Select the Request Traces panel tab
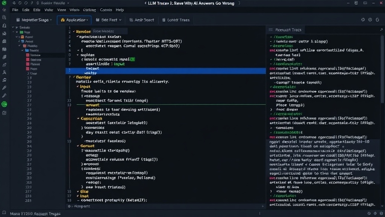This screenshot has height=217, width=385. point(285,30)
